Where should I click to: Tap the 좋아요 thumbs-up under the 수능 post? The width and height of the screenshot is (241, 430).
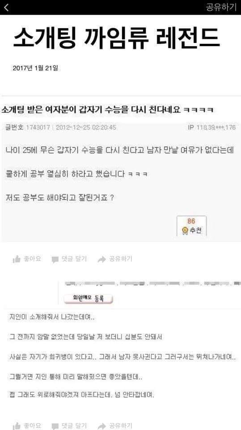27,259
